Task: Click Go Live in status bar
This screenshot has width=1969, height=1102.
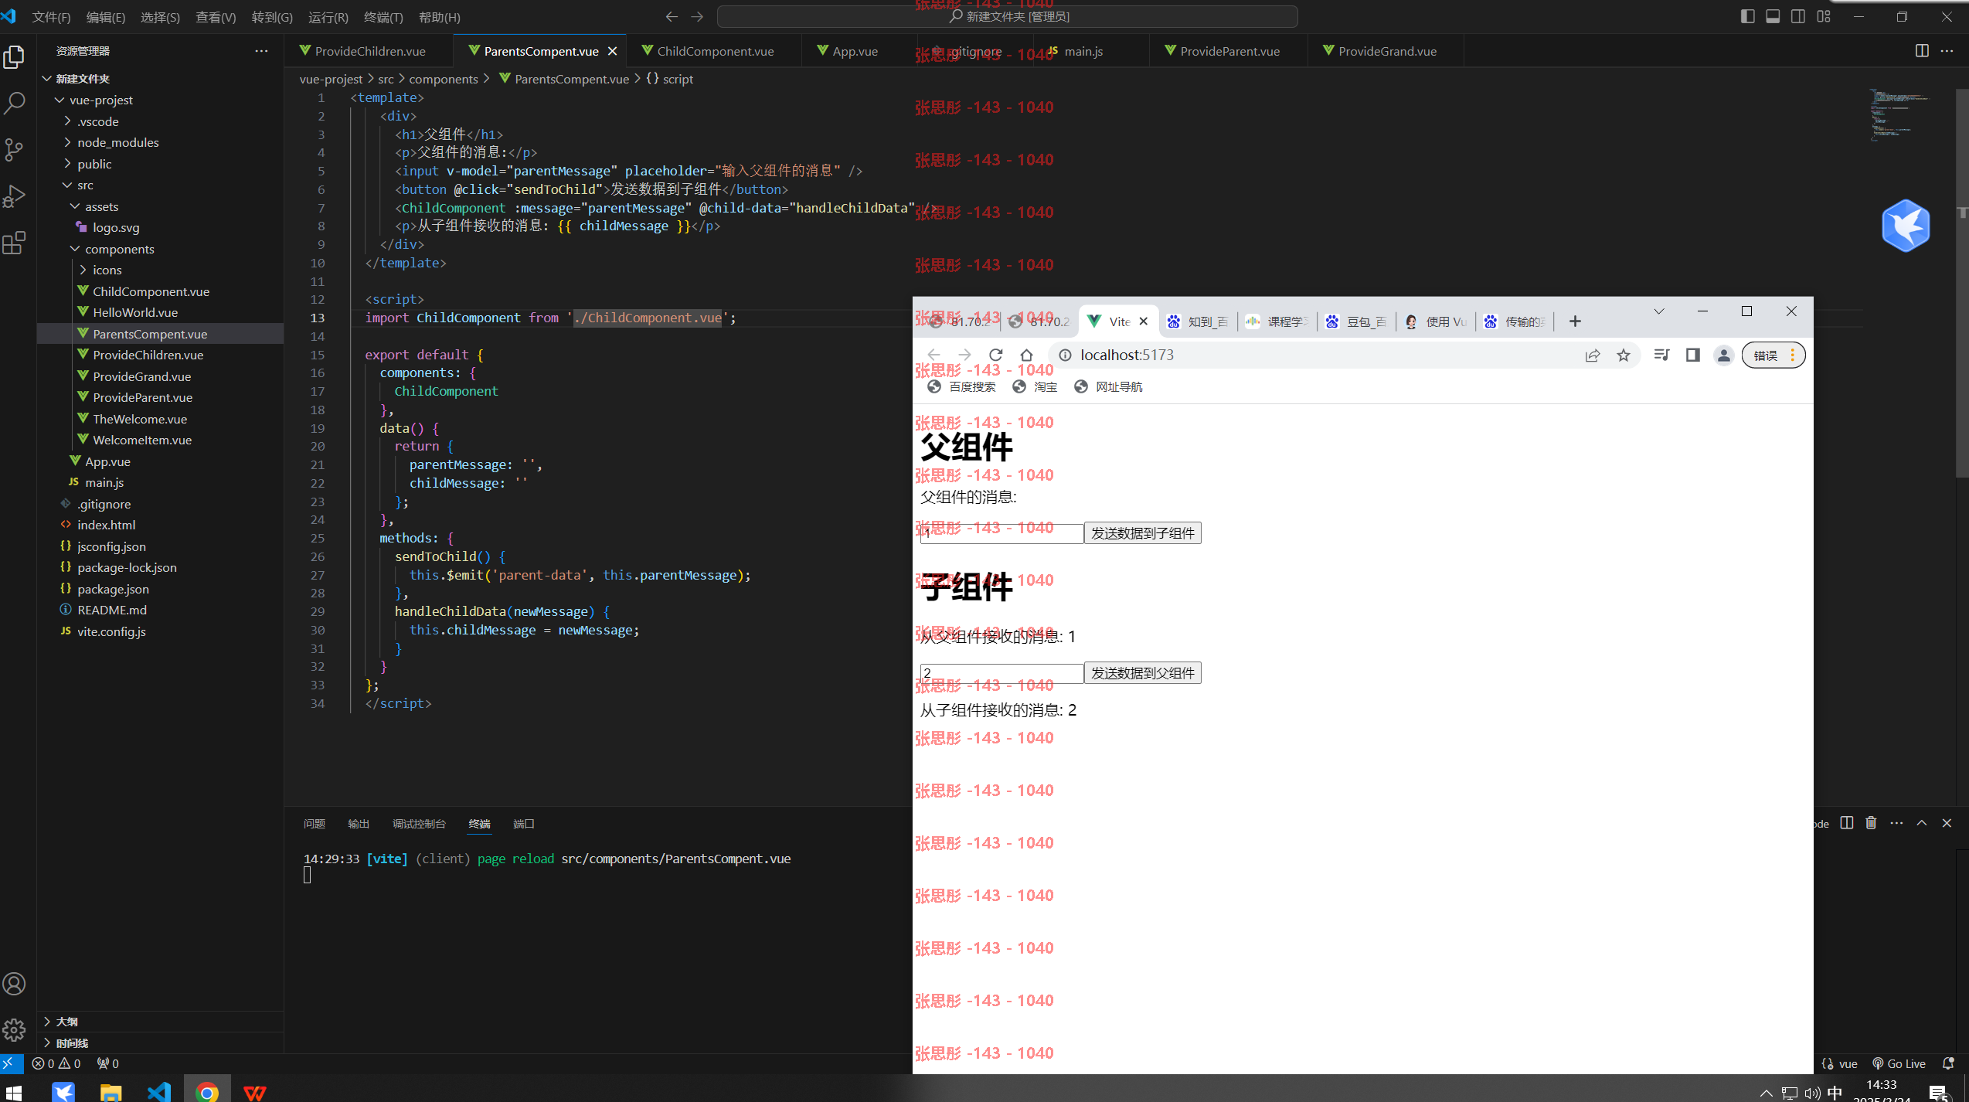Action: 1899,1063
